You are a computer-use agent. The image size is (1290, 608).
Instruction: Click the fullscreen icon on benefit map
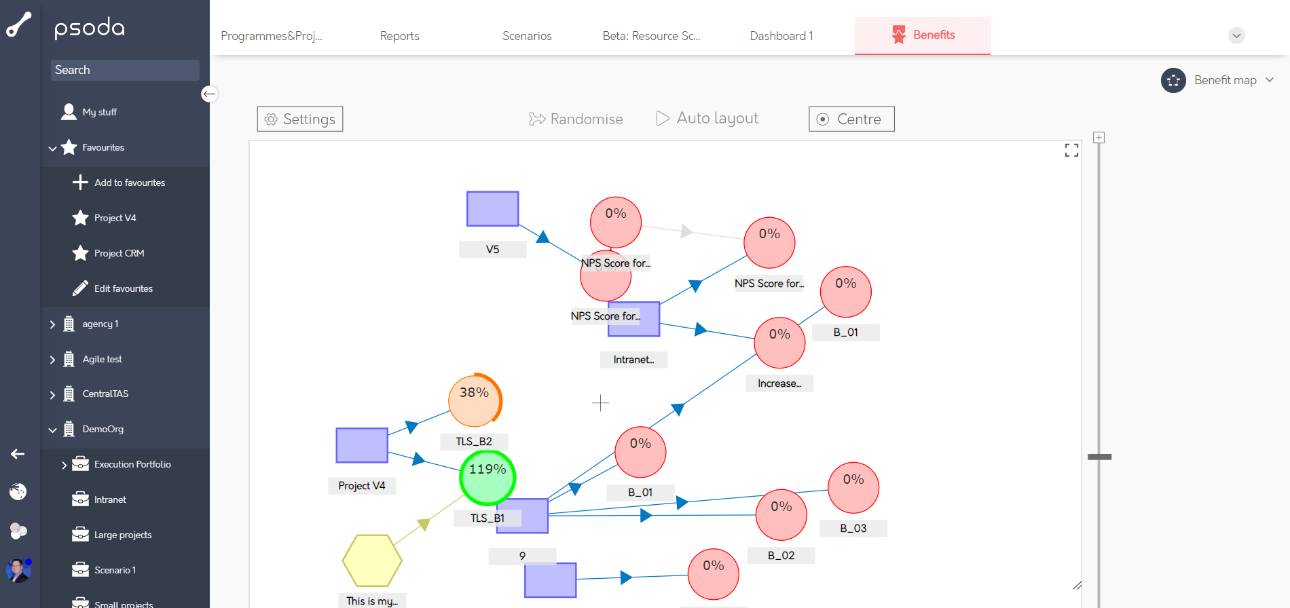[1071, 151]
